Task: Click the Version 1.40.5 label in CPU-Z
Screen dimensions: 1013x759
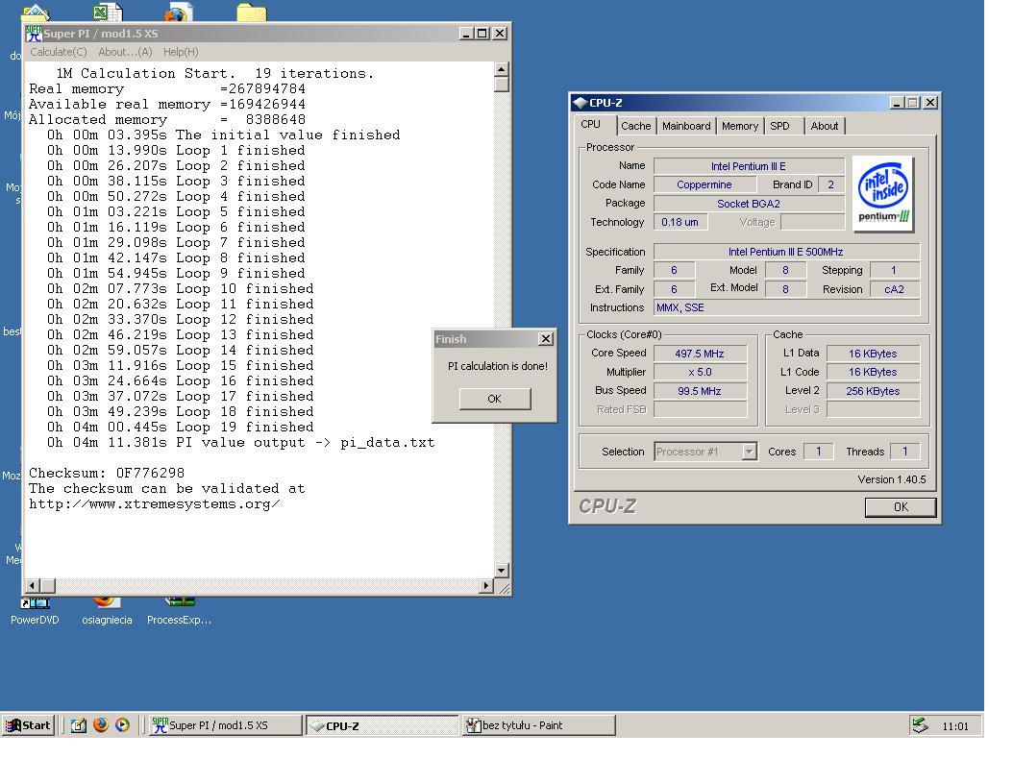Action: (x=892, y=479)
